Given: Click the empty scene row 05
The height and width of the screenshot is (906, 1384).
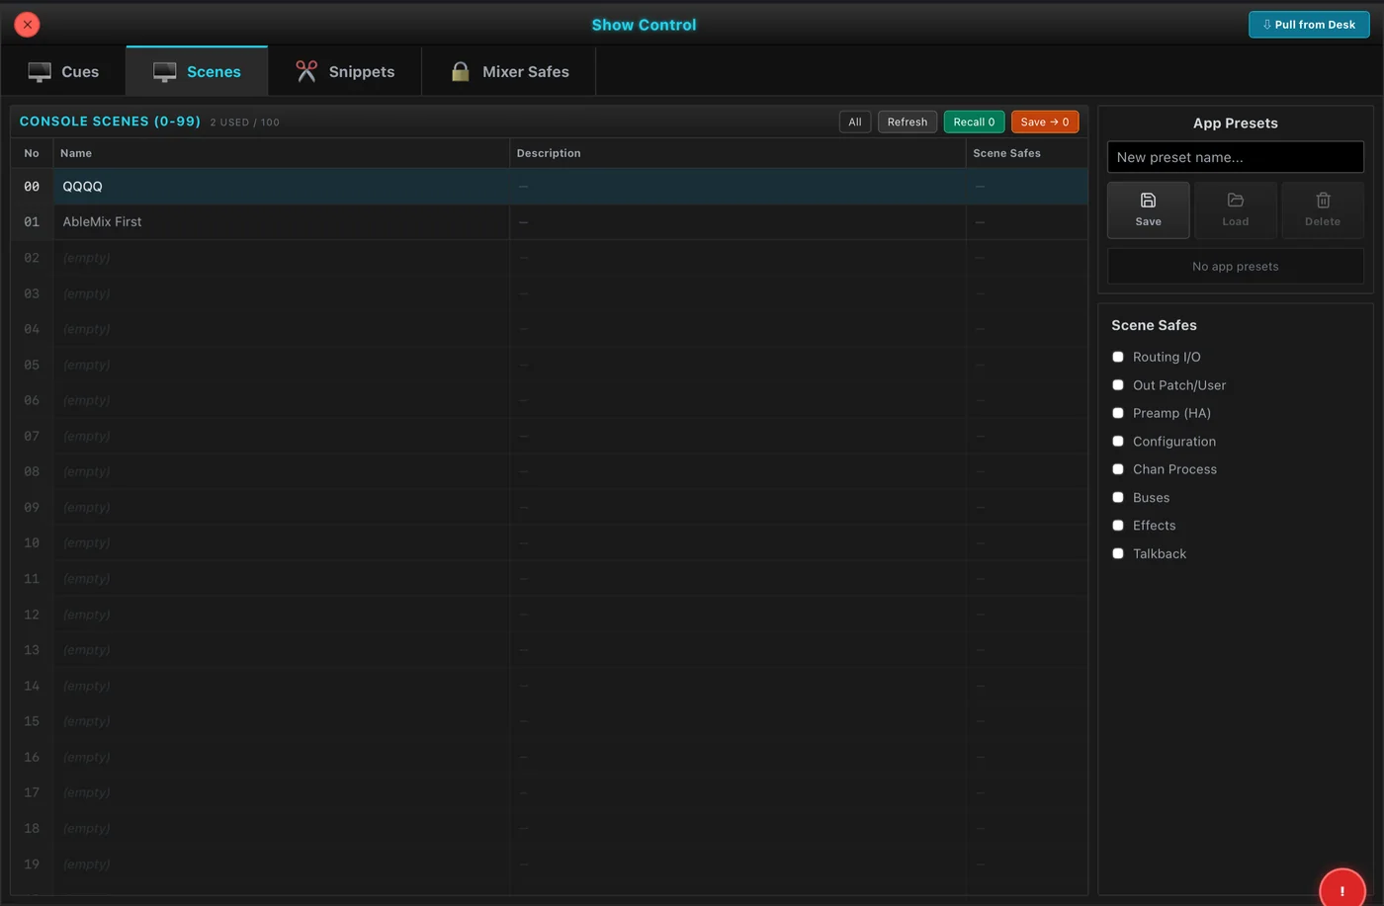Looking at the screenshot, I should [549, 365].
